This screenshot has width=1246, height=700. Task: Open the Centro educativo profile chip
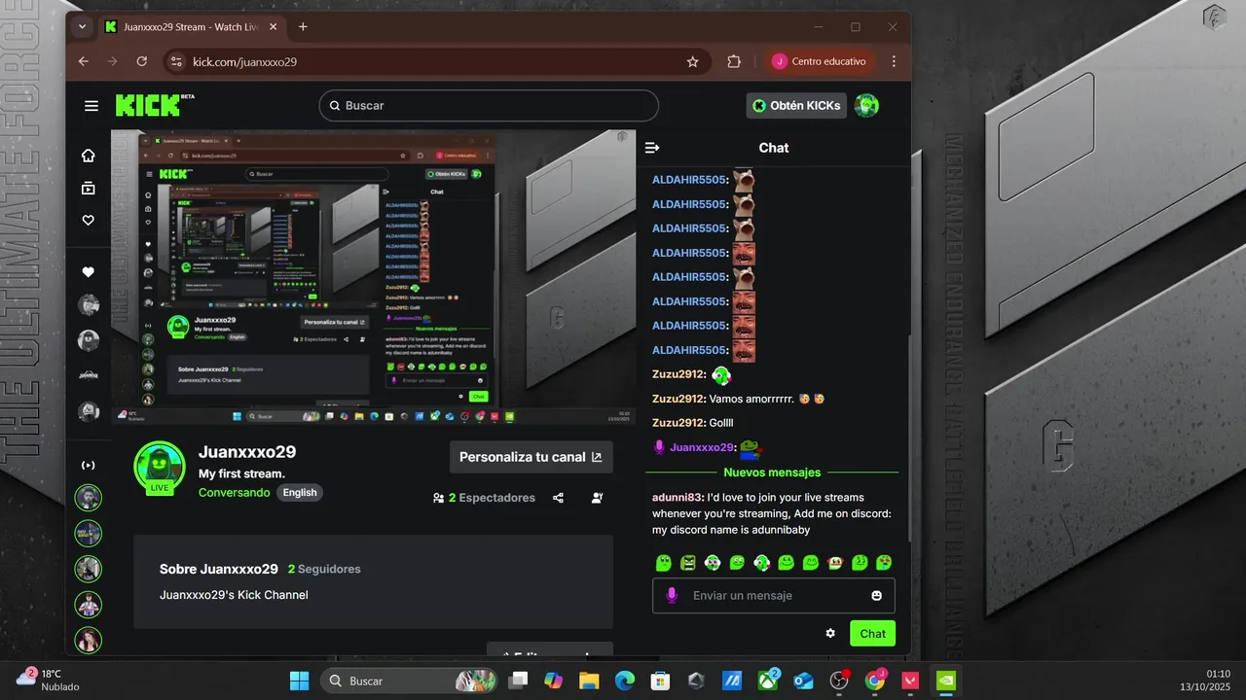(820, 61)
